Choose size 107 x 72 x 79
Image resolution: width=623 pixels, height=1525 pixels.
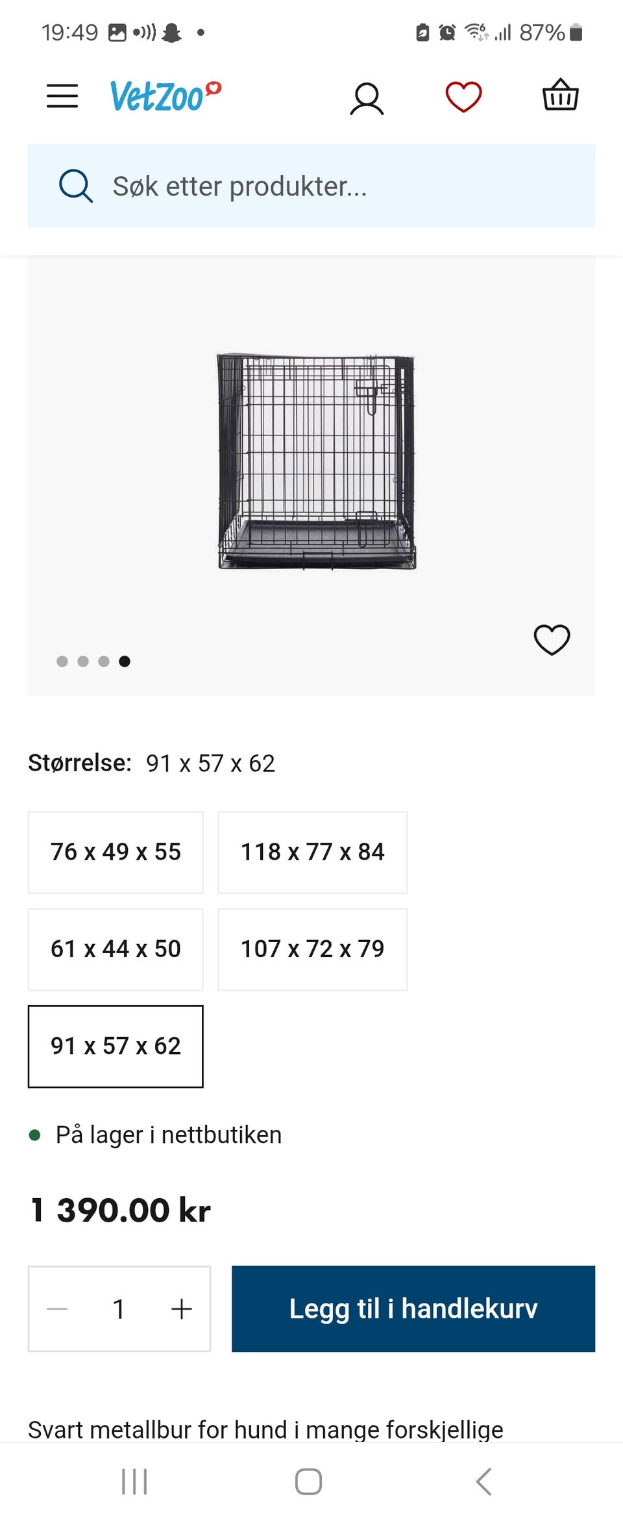[x=312, y=949]
